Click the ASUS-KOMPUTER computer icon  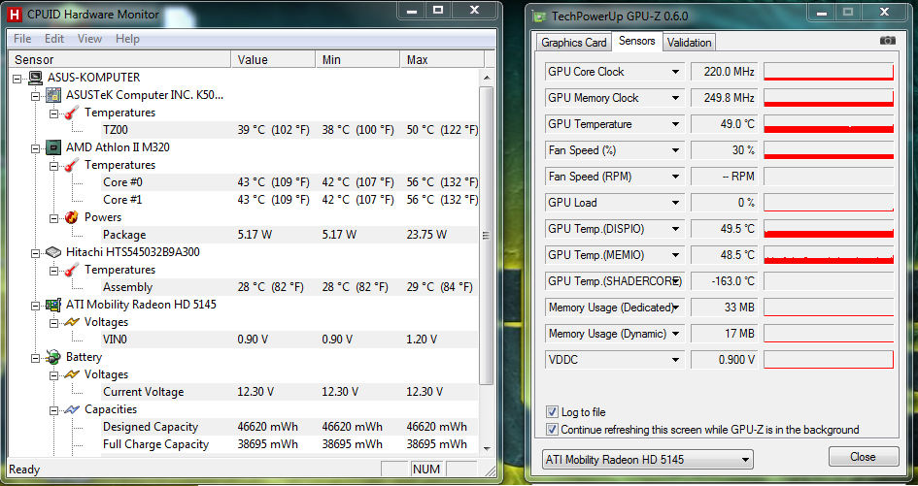pyautogui.click(x=35, y=78)
